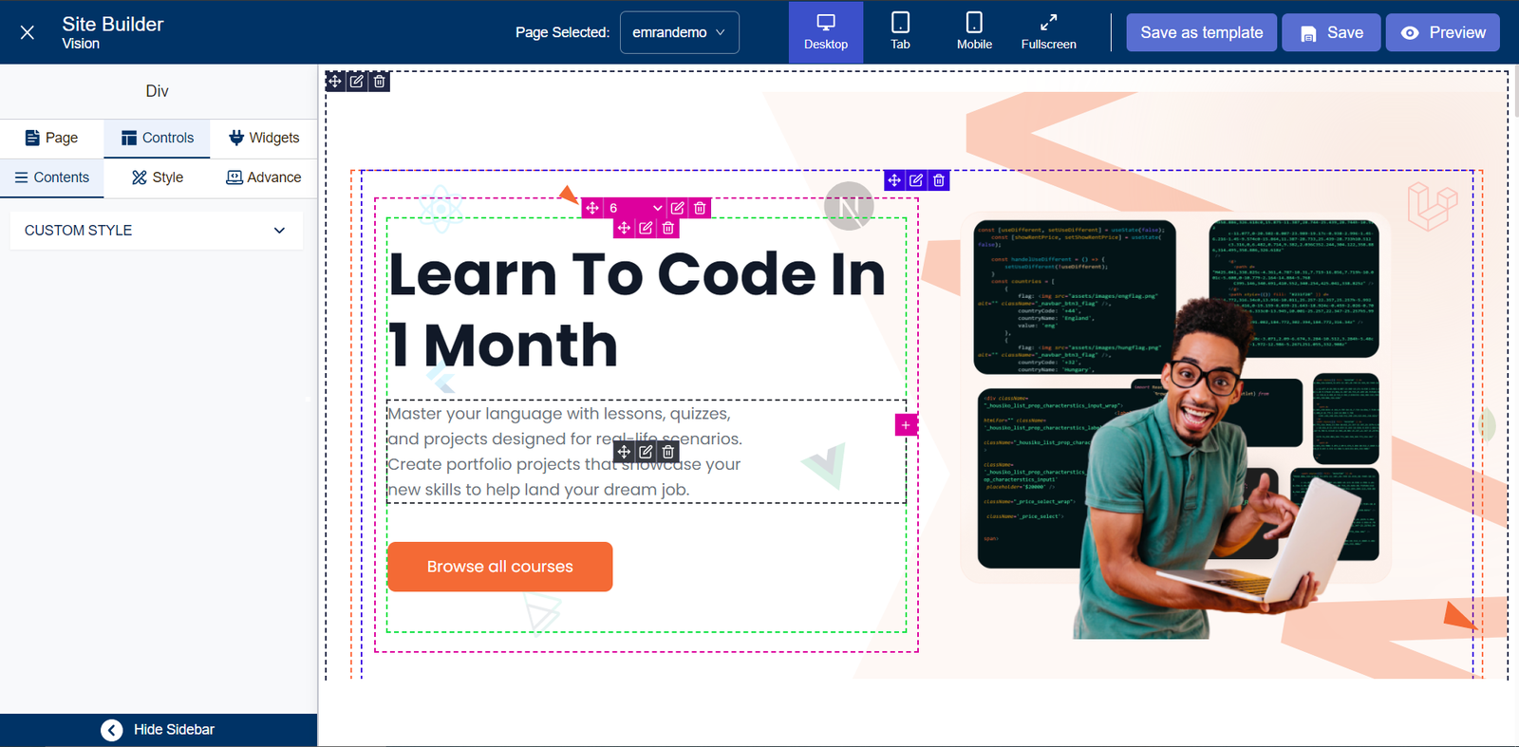Open the Page Selected dropdown showing emrandemo
This screenshot has width=1519, height=747.
click(x=679, y=32)
